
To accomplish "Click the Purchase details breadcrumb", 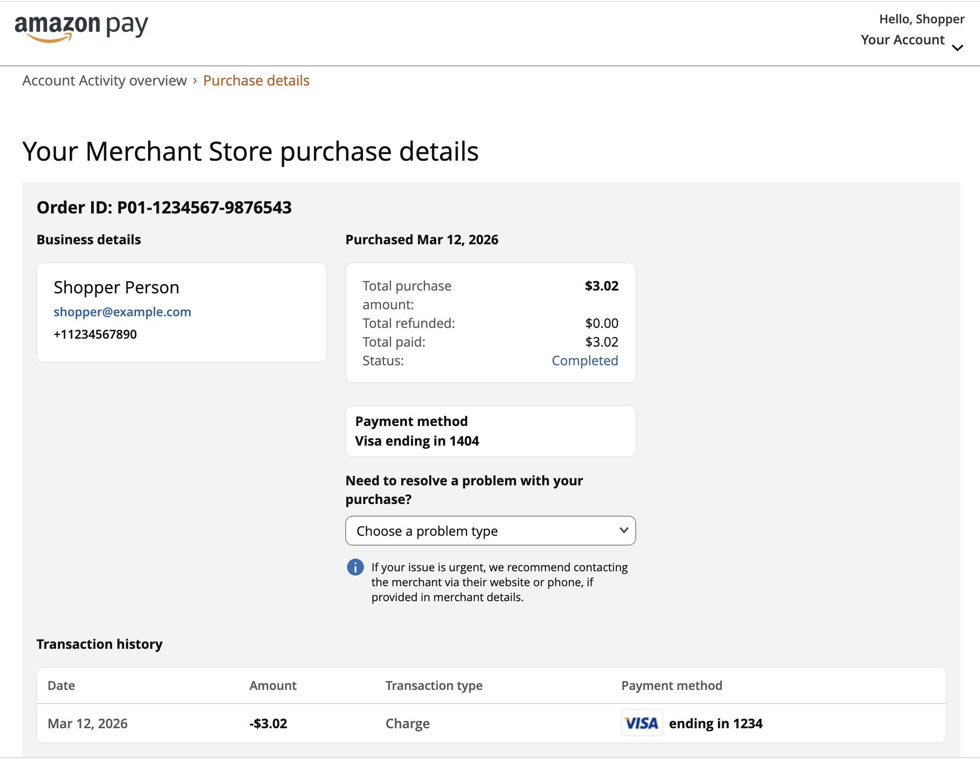I will coord(256,80).
